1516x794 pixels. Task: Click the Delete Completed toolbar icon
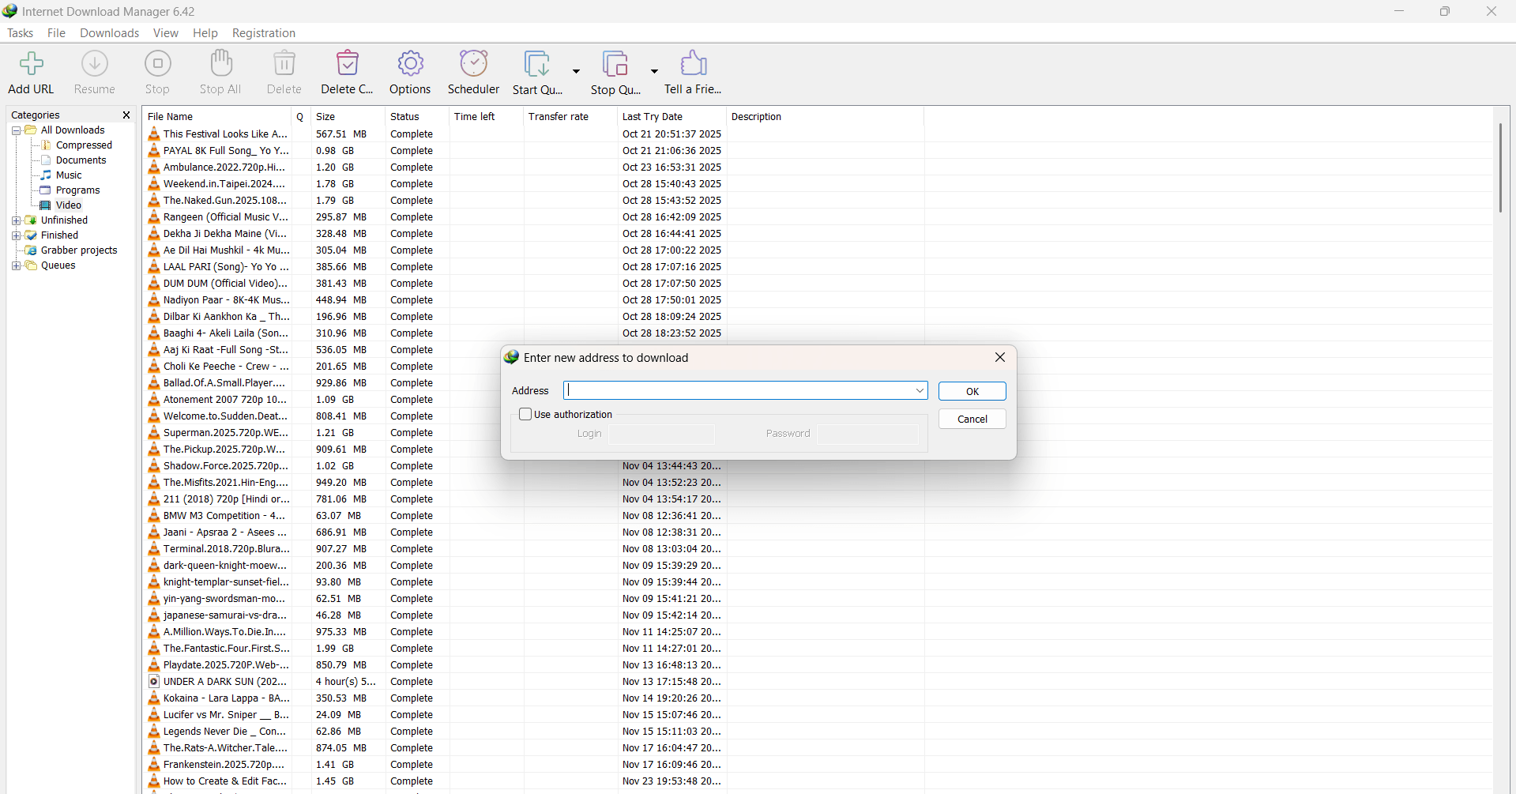(x=348, y=64)
